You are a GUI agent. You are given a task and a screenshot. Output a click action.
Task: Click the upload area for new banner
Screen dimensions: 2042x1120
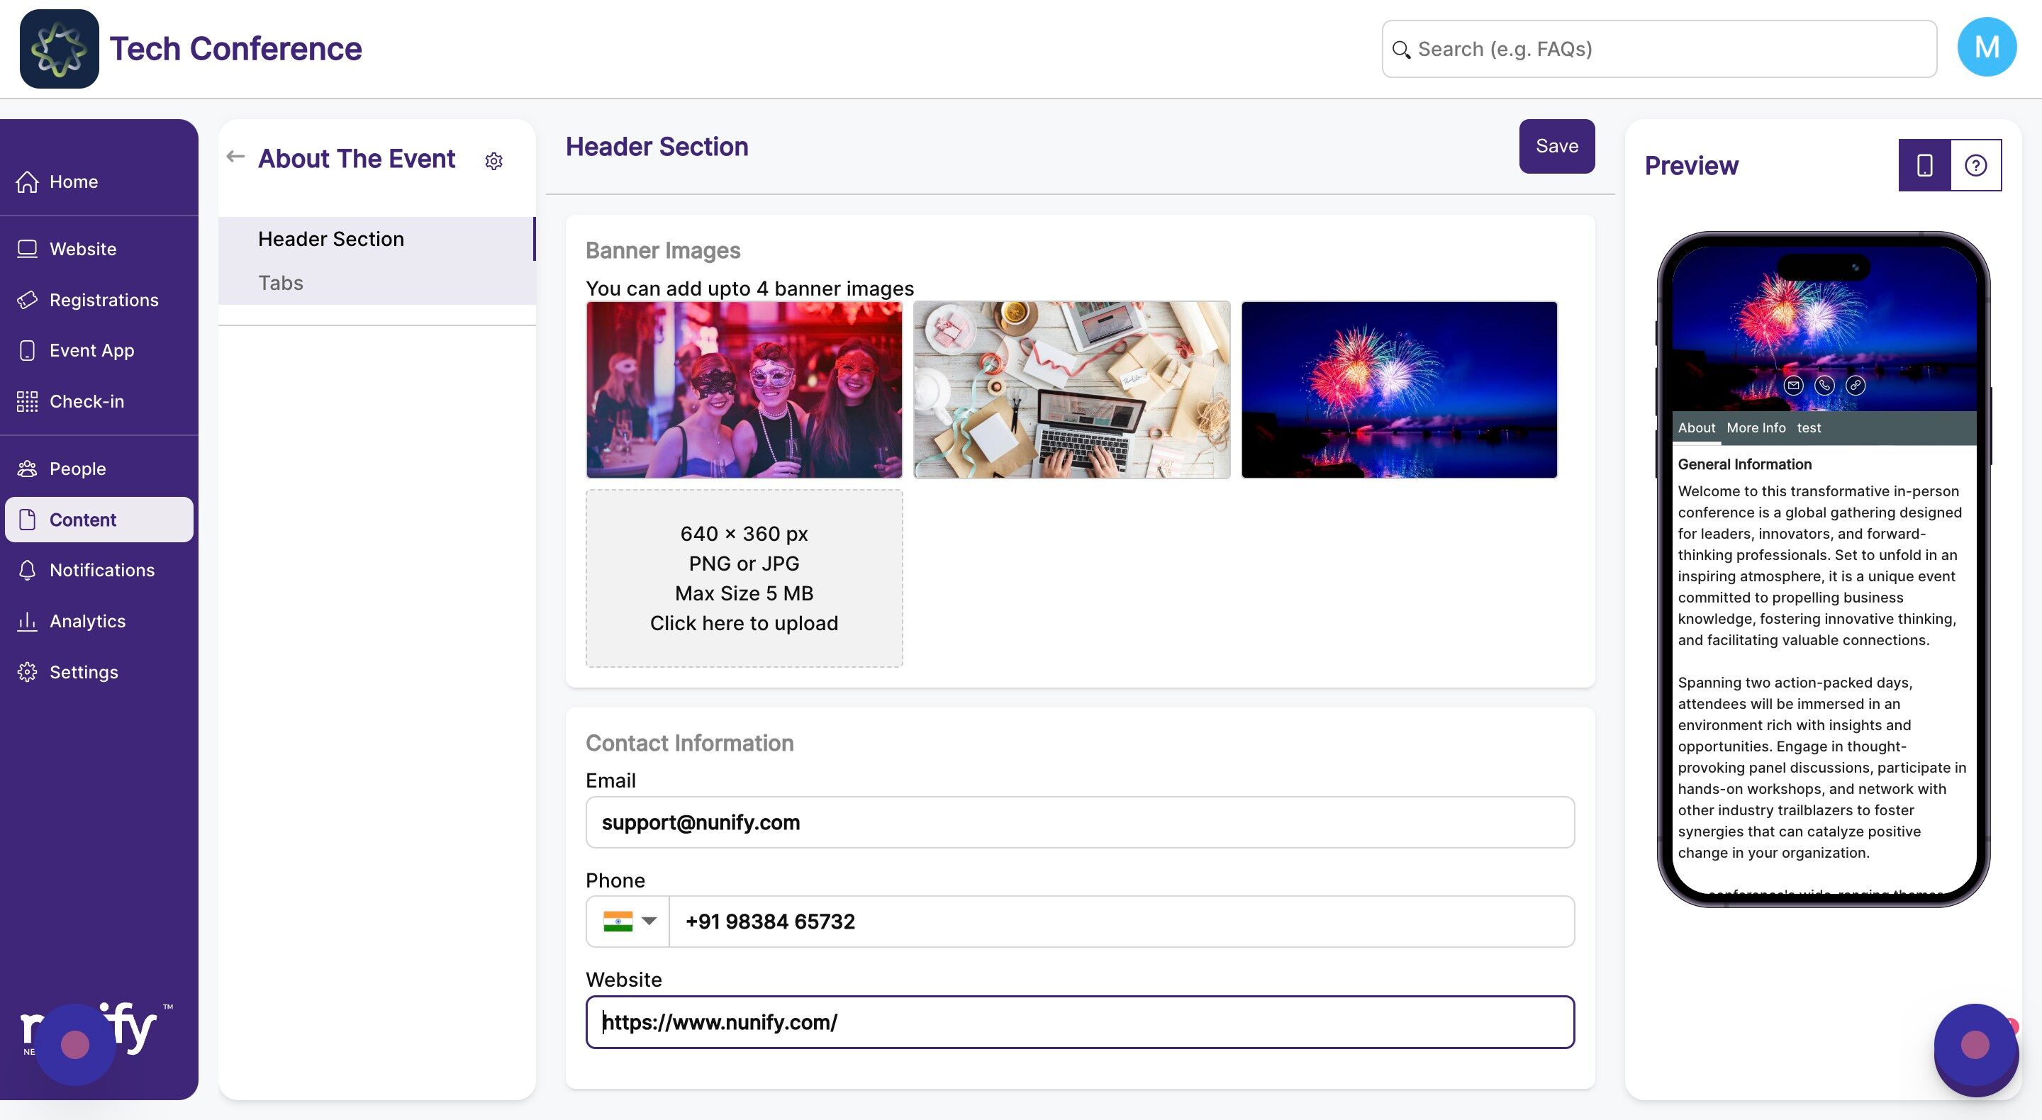(x=744, y=578)
